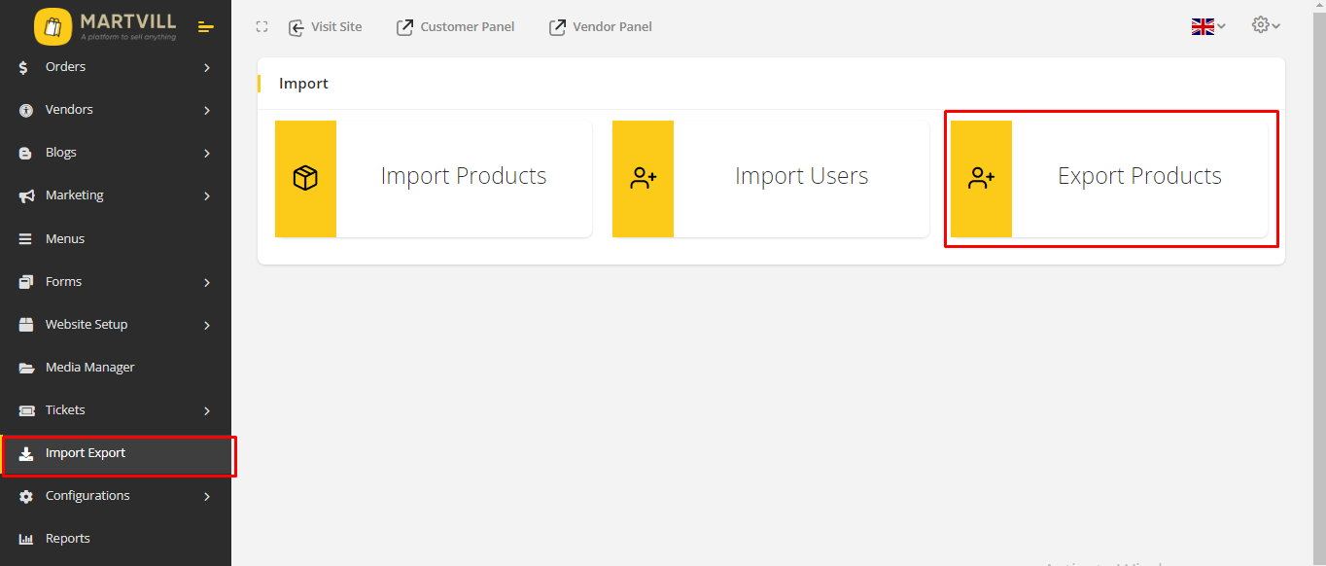The width and height of the screenshot is (1326, 566).
Task: Click the yellow icon on Export Products card
Action: tap(981, 179)
